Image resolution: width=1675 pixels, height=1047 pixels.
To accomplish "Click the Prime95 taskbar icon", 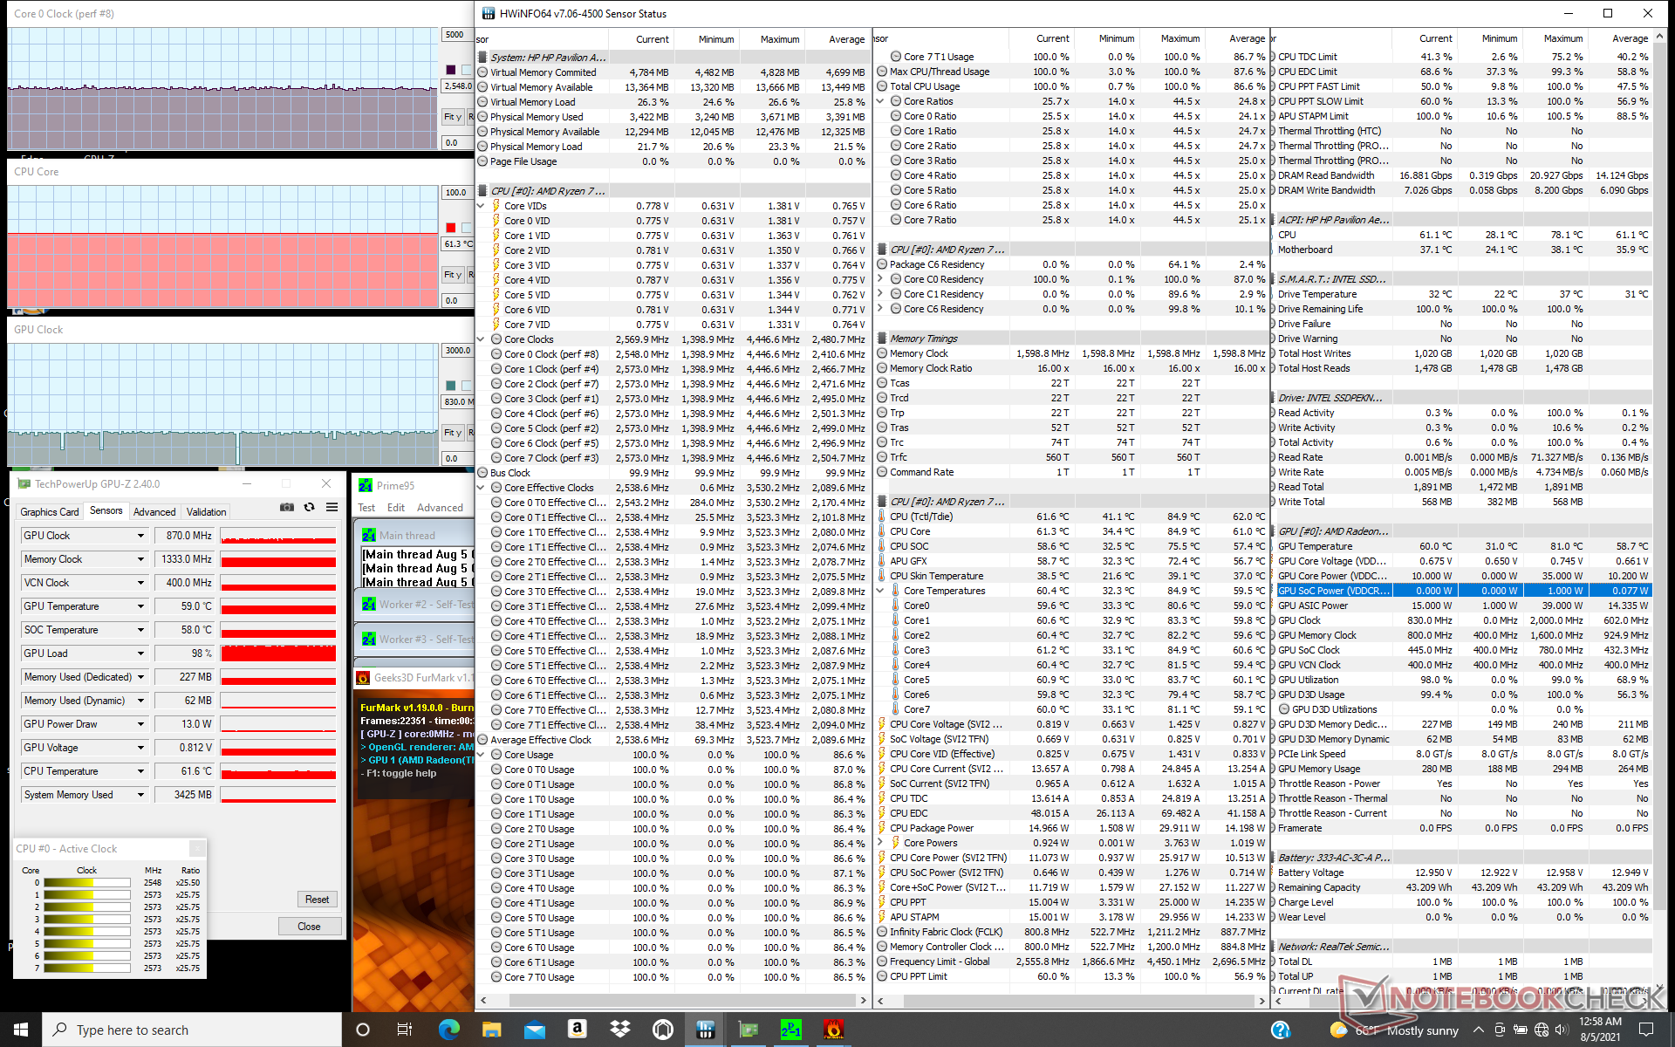I will tap(790, 1030).
